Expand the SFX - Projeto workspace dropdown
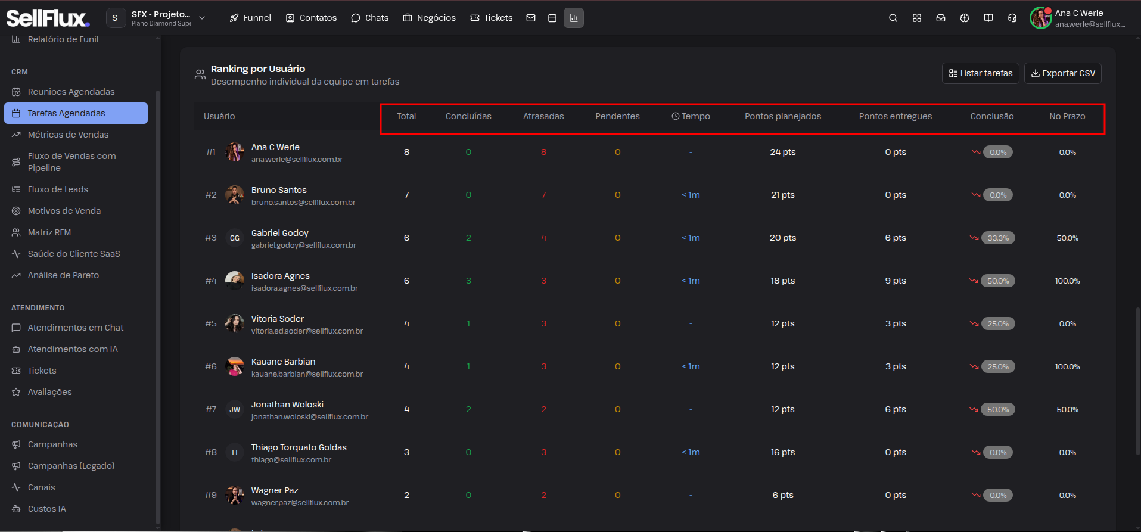The image size is (1141, 532). (x=157, y=18)
